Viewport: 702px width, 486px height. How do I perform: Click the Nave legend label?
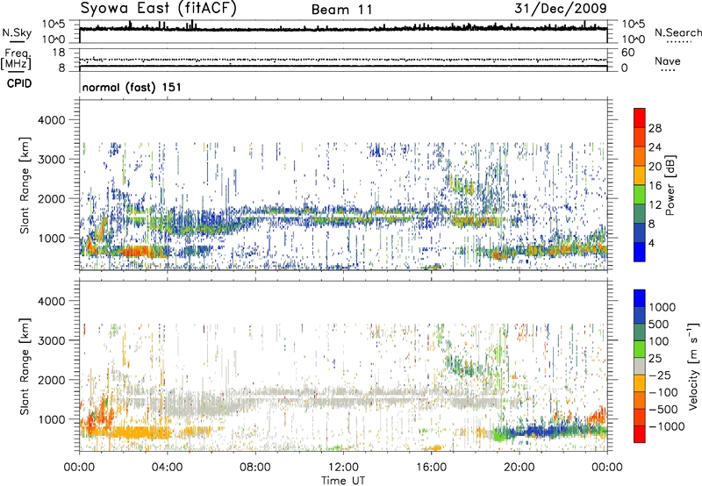tap(668, 61)
